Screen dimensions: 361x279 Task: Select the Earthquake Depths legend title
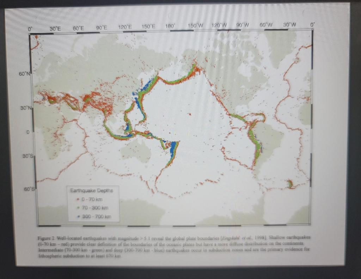[x=92, y=190]
